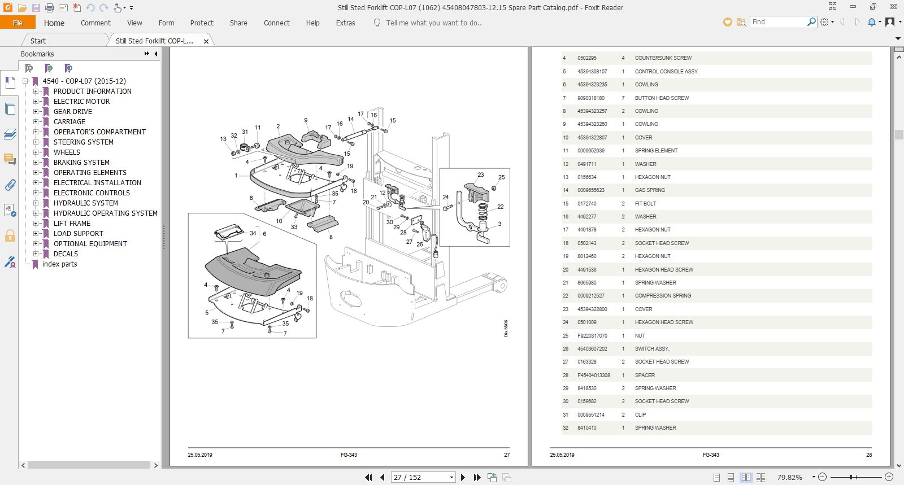Click the Tell me what you want field

click(x=433, y=23)
